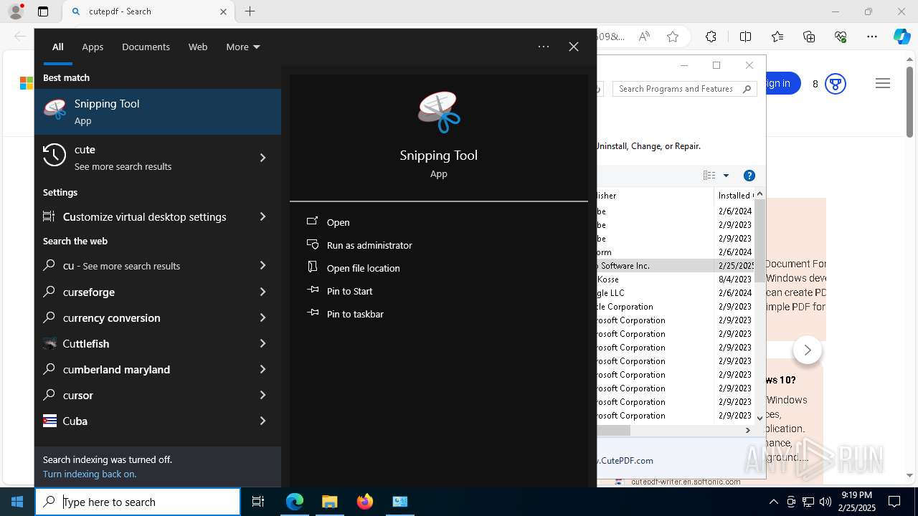Viewport: 918px width, 516px height.
Task: Choose Open file location option
Action: point(364,268)
